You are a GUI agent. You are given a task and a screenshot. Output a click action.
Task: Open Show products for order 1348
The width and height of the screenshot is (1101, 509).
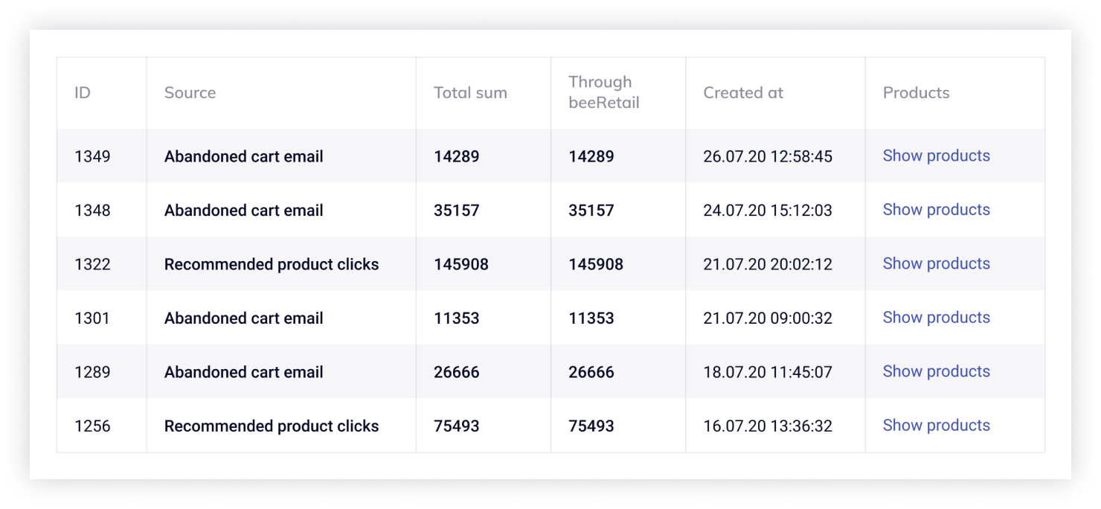point(936,210)
